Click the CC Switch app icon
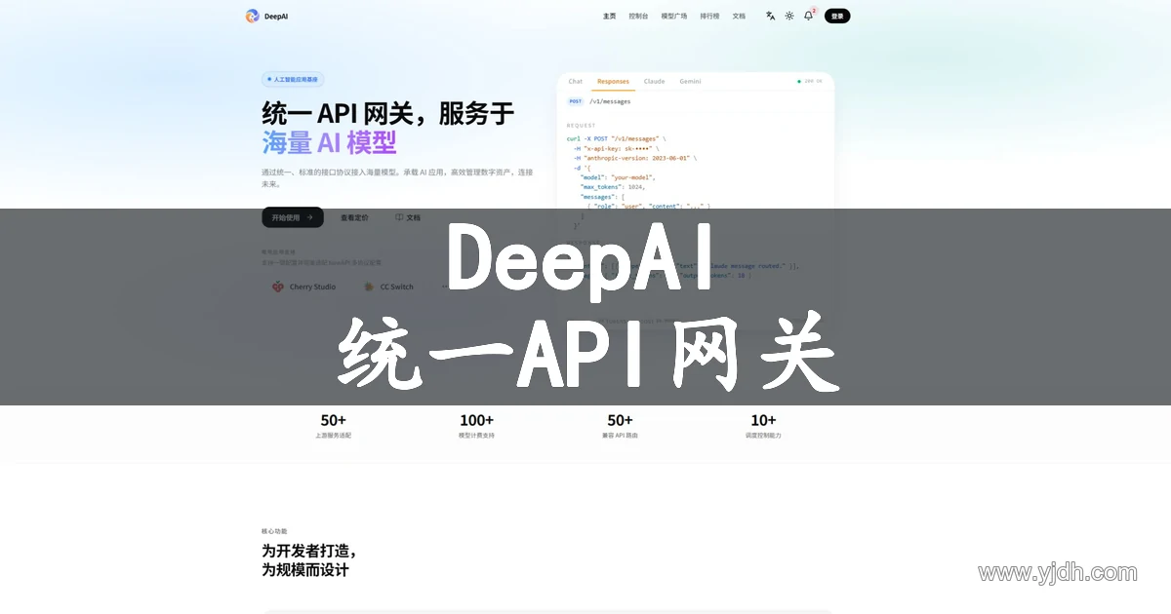 (369, 287)
